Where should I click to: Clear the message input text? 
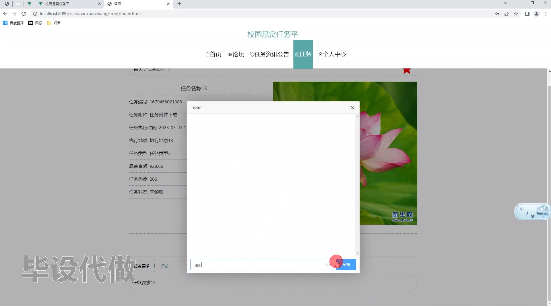point(328,265)
